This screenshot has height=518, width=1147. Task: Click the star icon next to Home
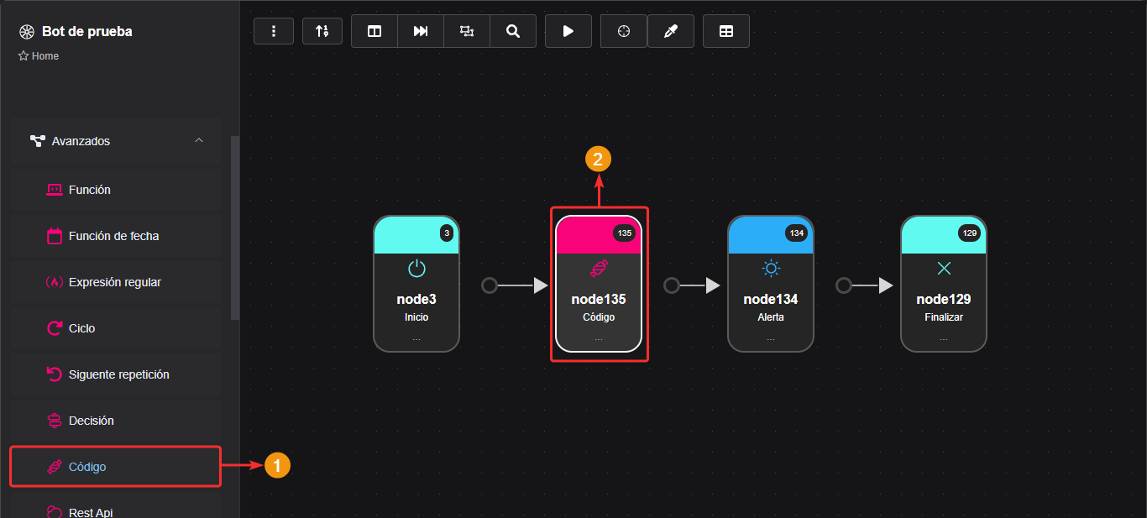(24, 56)
